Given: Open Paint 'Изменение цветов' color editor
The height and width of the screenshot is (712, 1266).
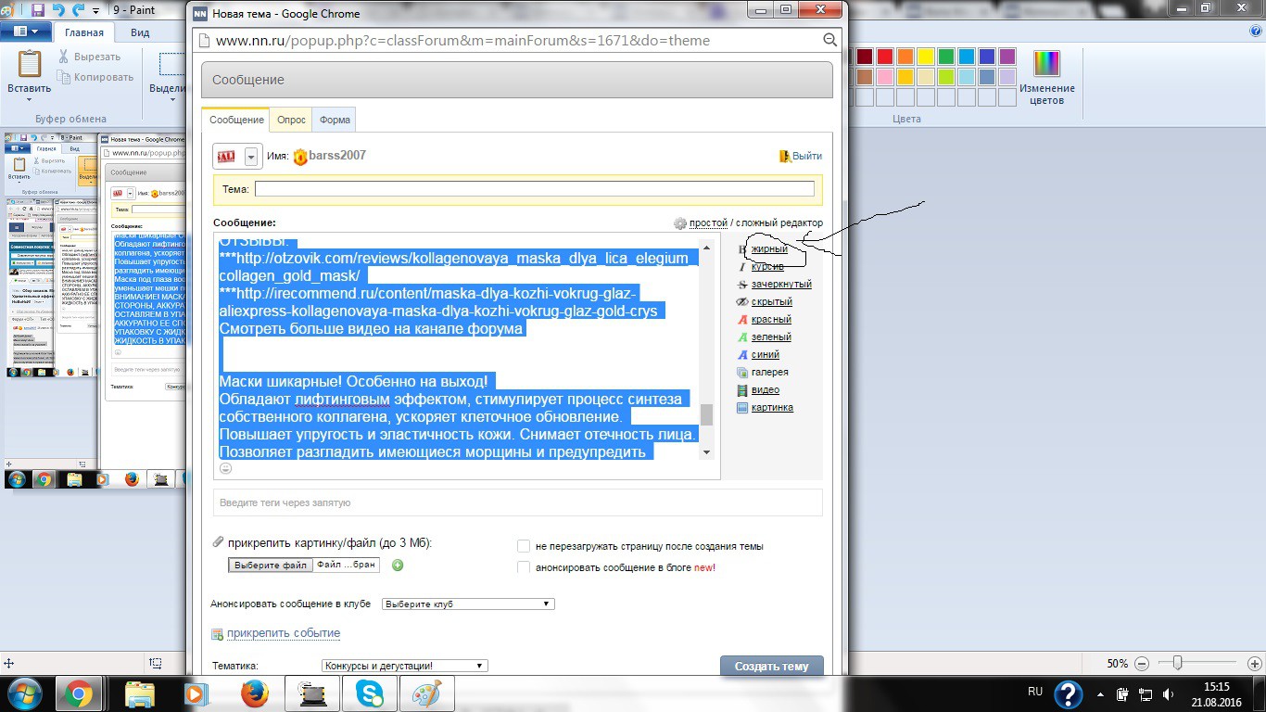Looking at the screenshot, I should point(1046,78).
